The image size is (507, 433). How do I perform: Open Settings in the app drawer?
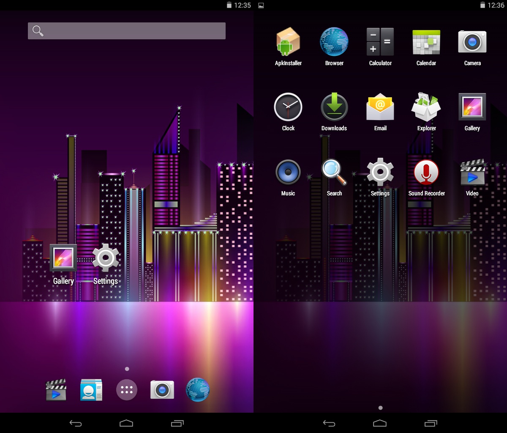[x=380, y=176]
